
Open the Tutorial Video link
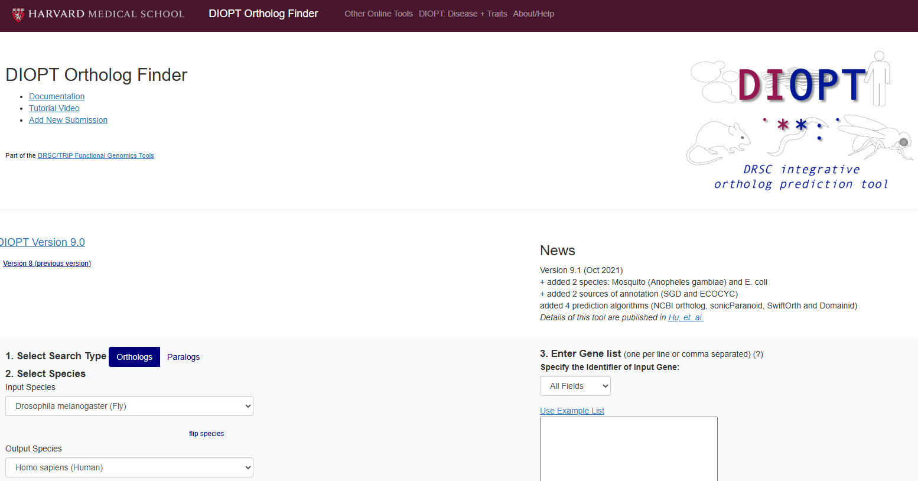pos(54,108)
